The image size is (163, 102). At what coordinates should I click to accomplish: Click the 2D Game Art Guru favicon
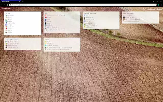124,17
